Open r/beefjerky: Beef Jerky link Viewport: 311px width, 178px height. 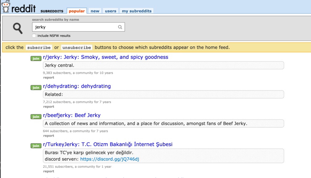click(72, 115)
